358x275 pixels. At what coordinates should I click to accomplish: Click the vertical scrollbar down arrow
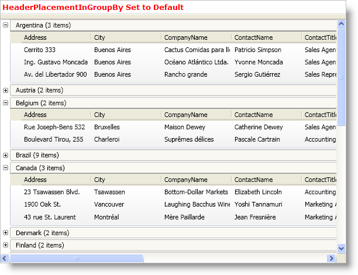coord(342,249)
